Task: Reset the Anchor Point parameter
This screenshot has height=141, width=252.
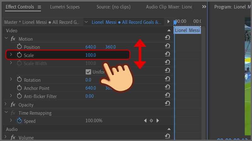Action: [168, 87]
